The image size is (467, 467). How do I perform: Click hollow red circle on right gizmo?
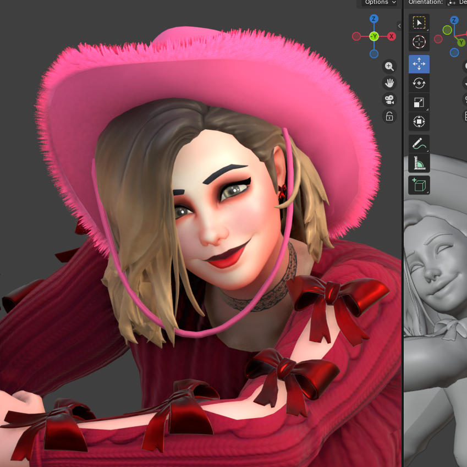pos(438,39)
